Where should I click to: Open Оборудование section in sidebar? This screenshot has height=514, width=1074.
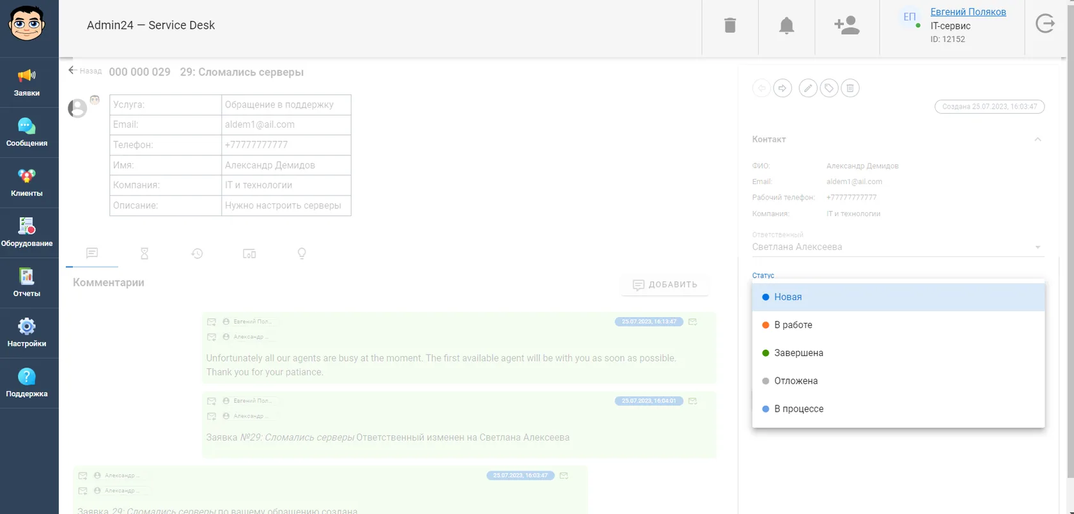pos(27,232)
